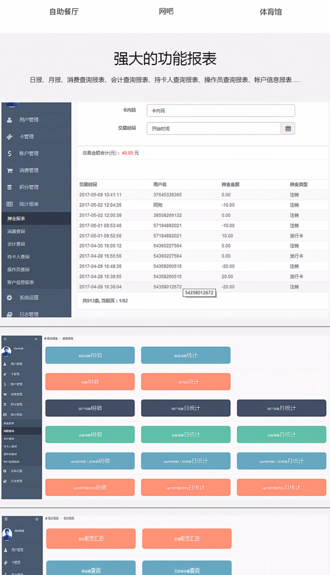Switch to the 体育馆 tab

[x=270, y=12]
